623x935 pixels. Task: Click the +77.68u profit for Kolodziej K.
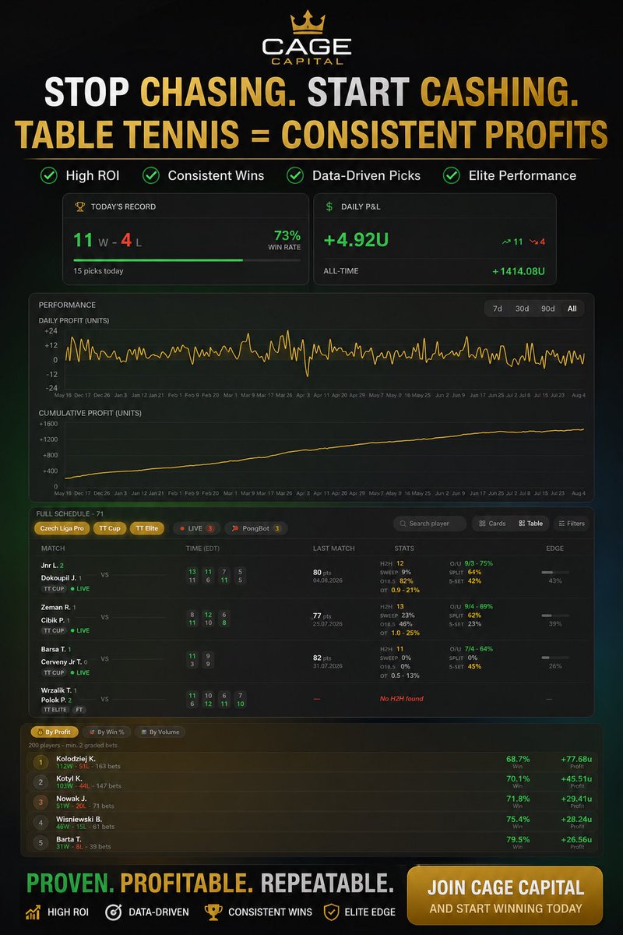pos(577,758)
